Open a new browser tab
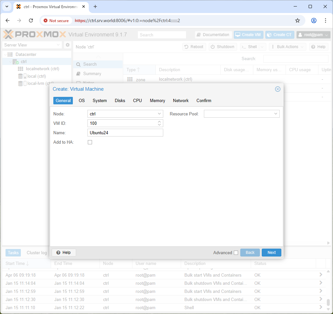 click(95, 7)
